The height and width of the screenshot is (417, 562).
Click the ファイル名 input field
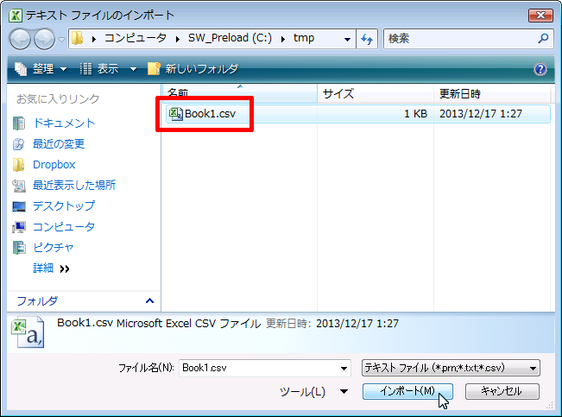click(259, 368)
